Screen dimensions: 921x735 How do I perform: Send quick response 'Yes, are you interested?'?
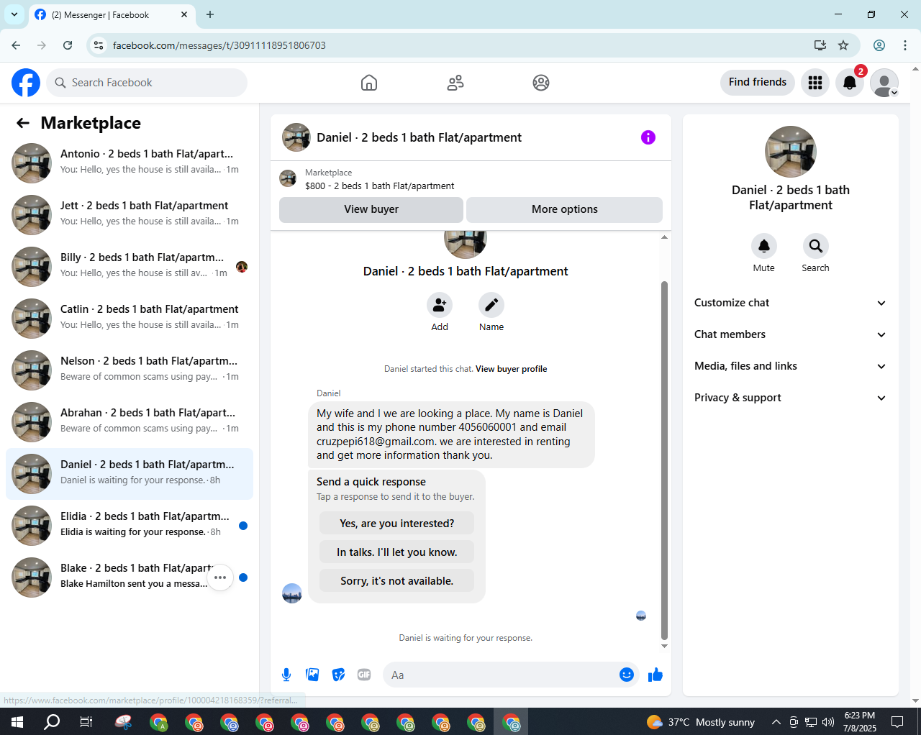point(397,524)
